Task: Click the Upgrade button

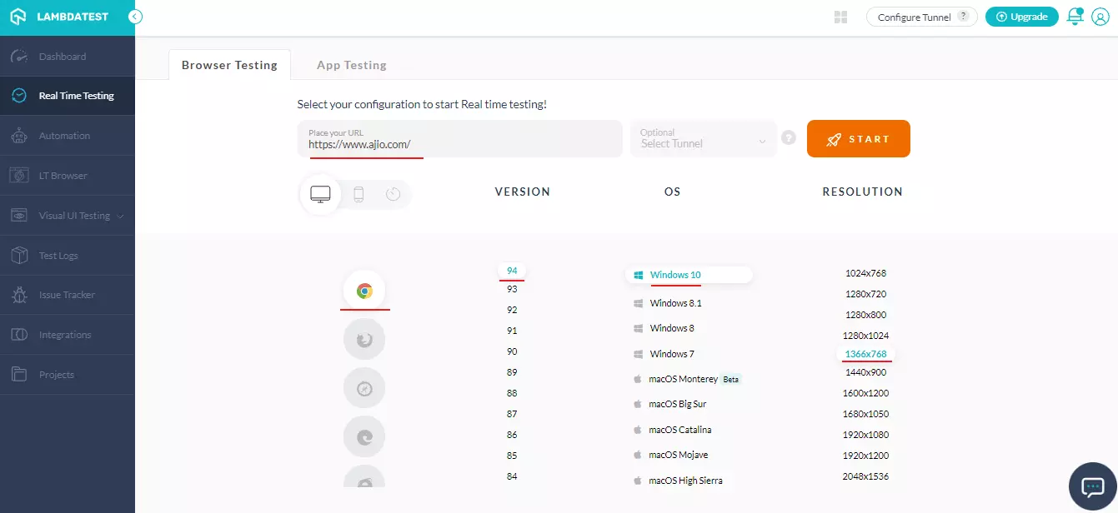Action: (1021, 17)
